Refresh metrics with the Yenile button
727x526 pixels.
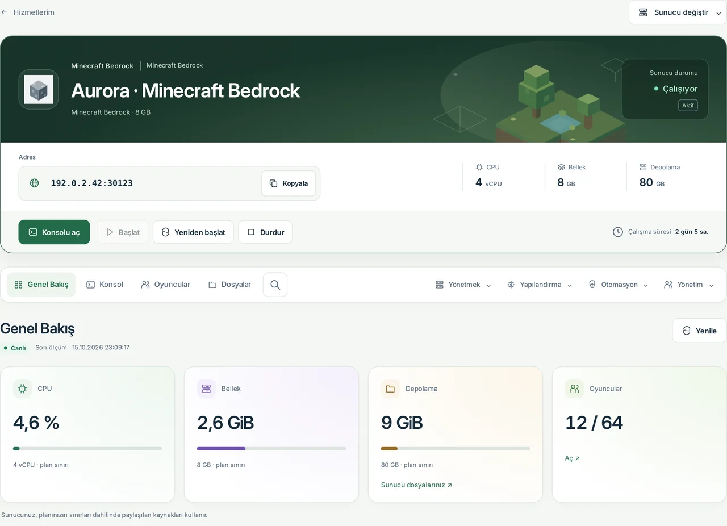(700, 331)
